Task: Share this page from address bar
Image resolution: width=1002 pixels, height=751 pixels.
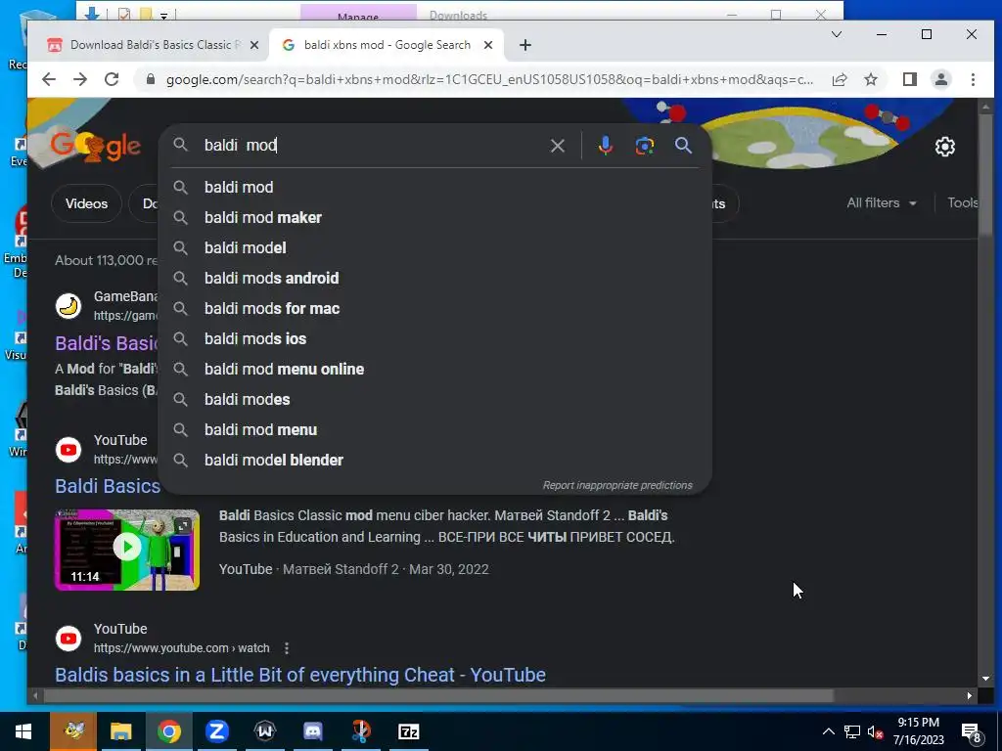Action: tap(840, 79)
